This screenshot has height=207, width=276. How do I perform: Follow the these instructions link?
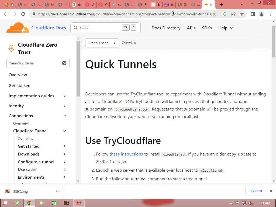[126, 154]
